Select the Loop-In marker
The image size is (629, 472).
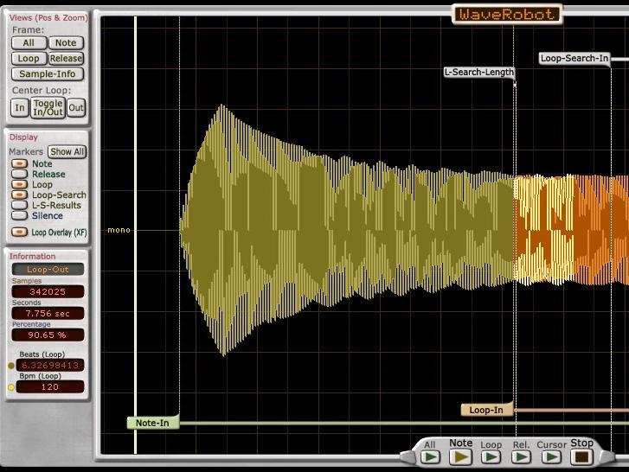coord(486,410)
